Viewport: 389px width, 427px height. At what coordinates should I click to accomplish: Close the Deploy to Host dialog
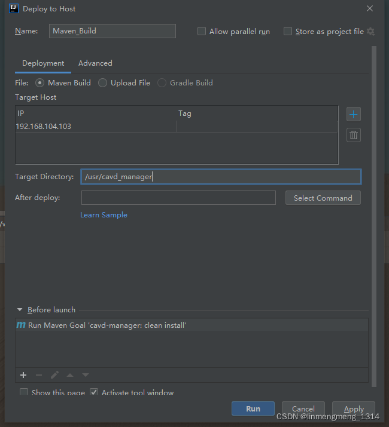[x=370, y=8]
